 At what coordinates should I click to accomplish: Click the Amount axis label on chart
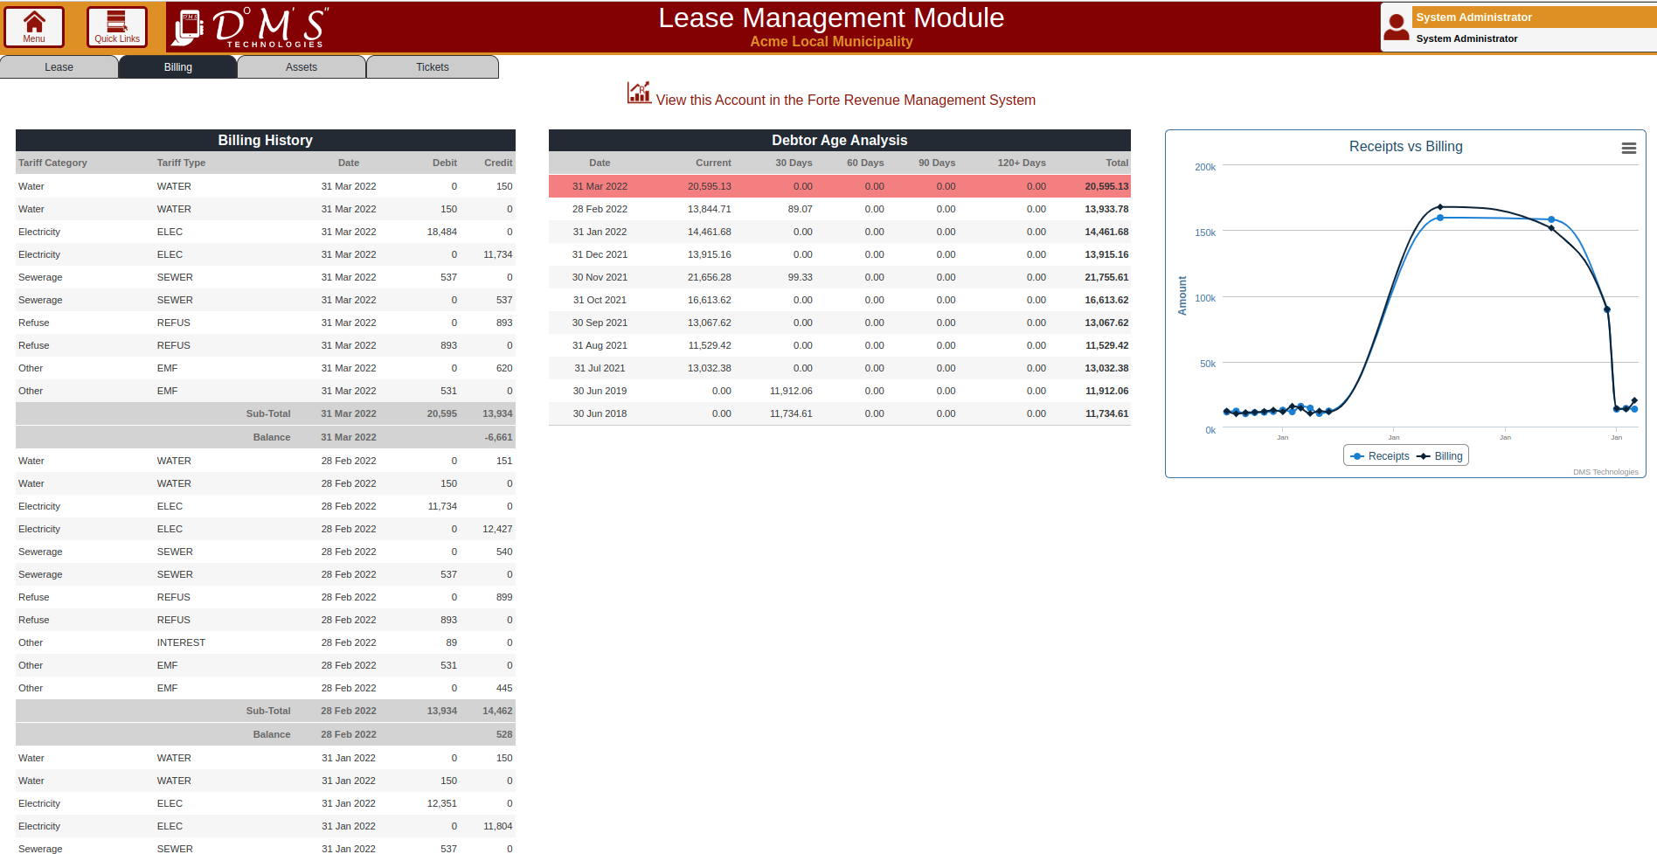coord(1182,295)
